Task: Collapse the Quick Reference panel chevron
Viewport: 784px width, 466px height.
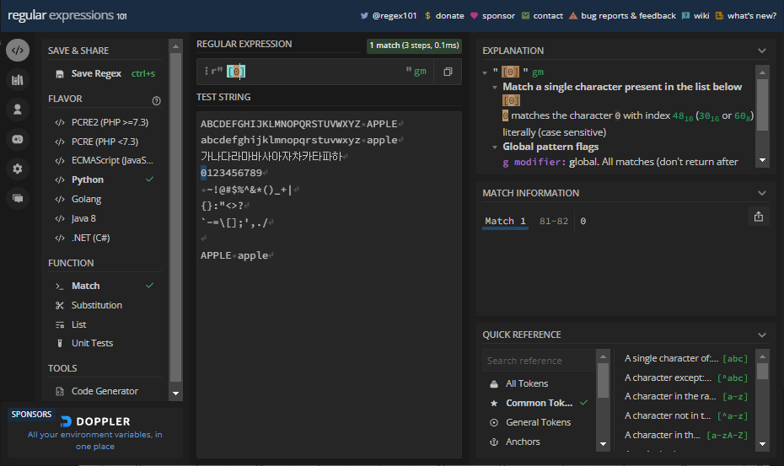Action: [x=762, y=335]
